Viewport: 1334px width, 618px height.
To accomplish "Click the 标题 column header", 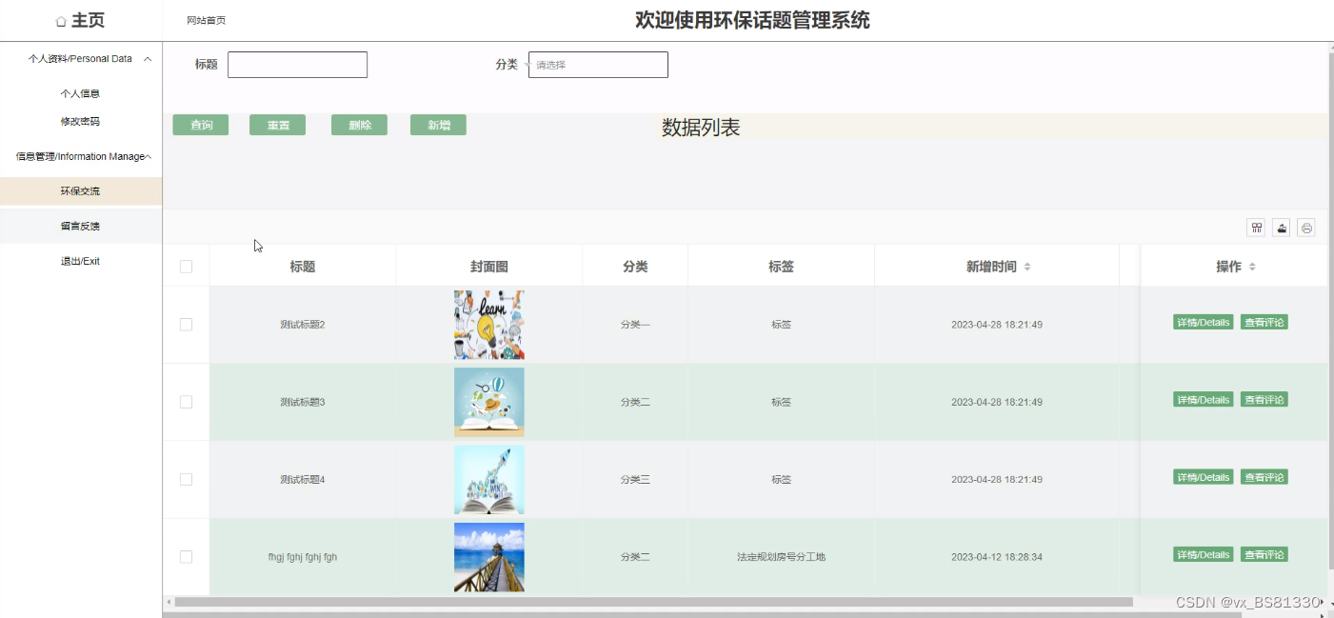I will pos(303,267).
